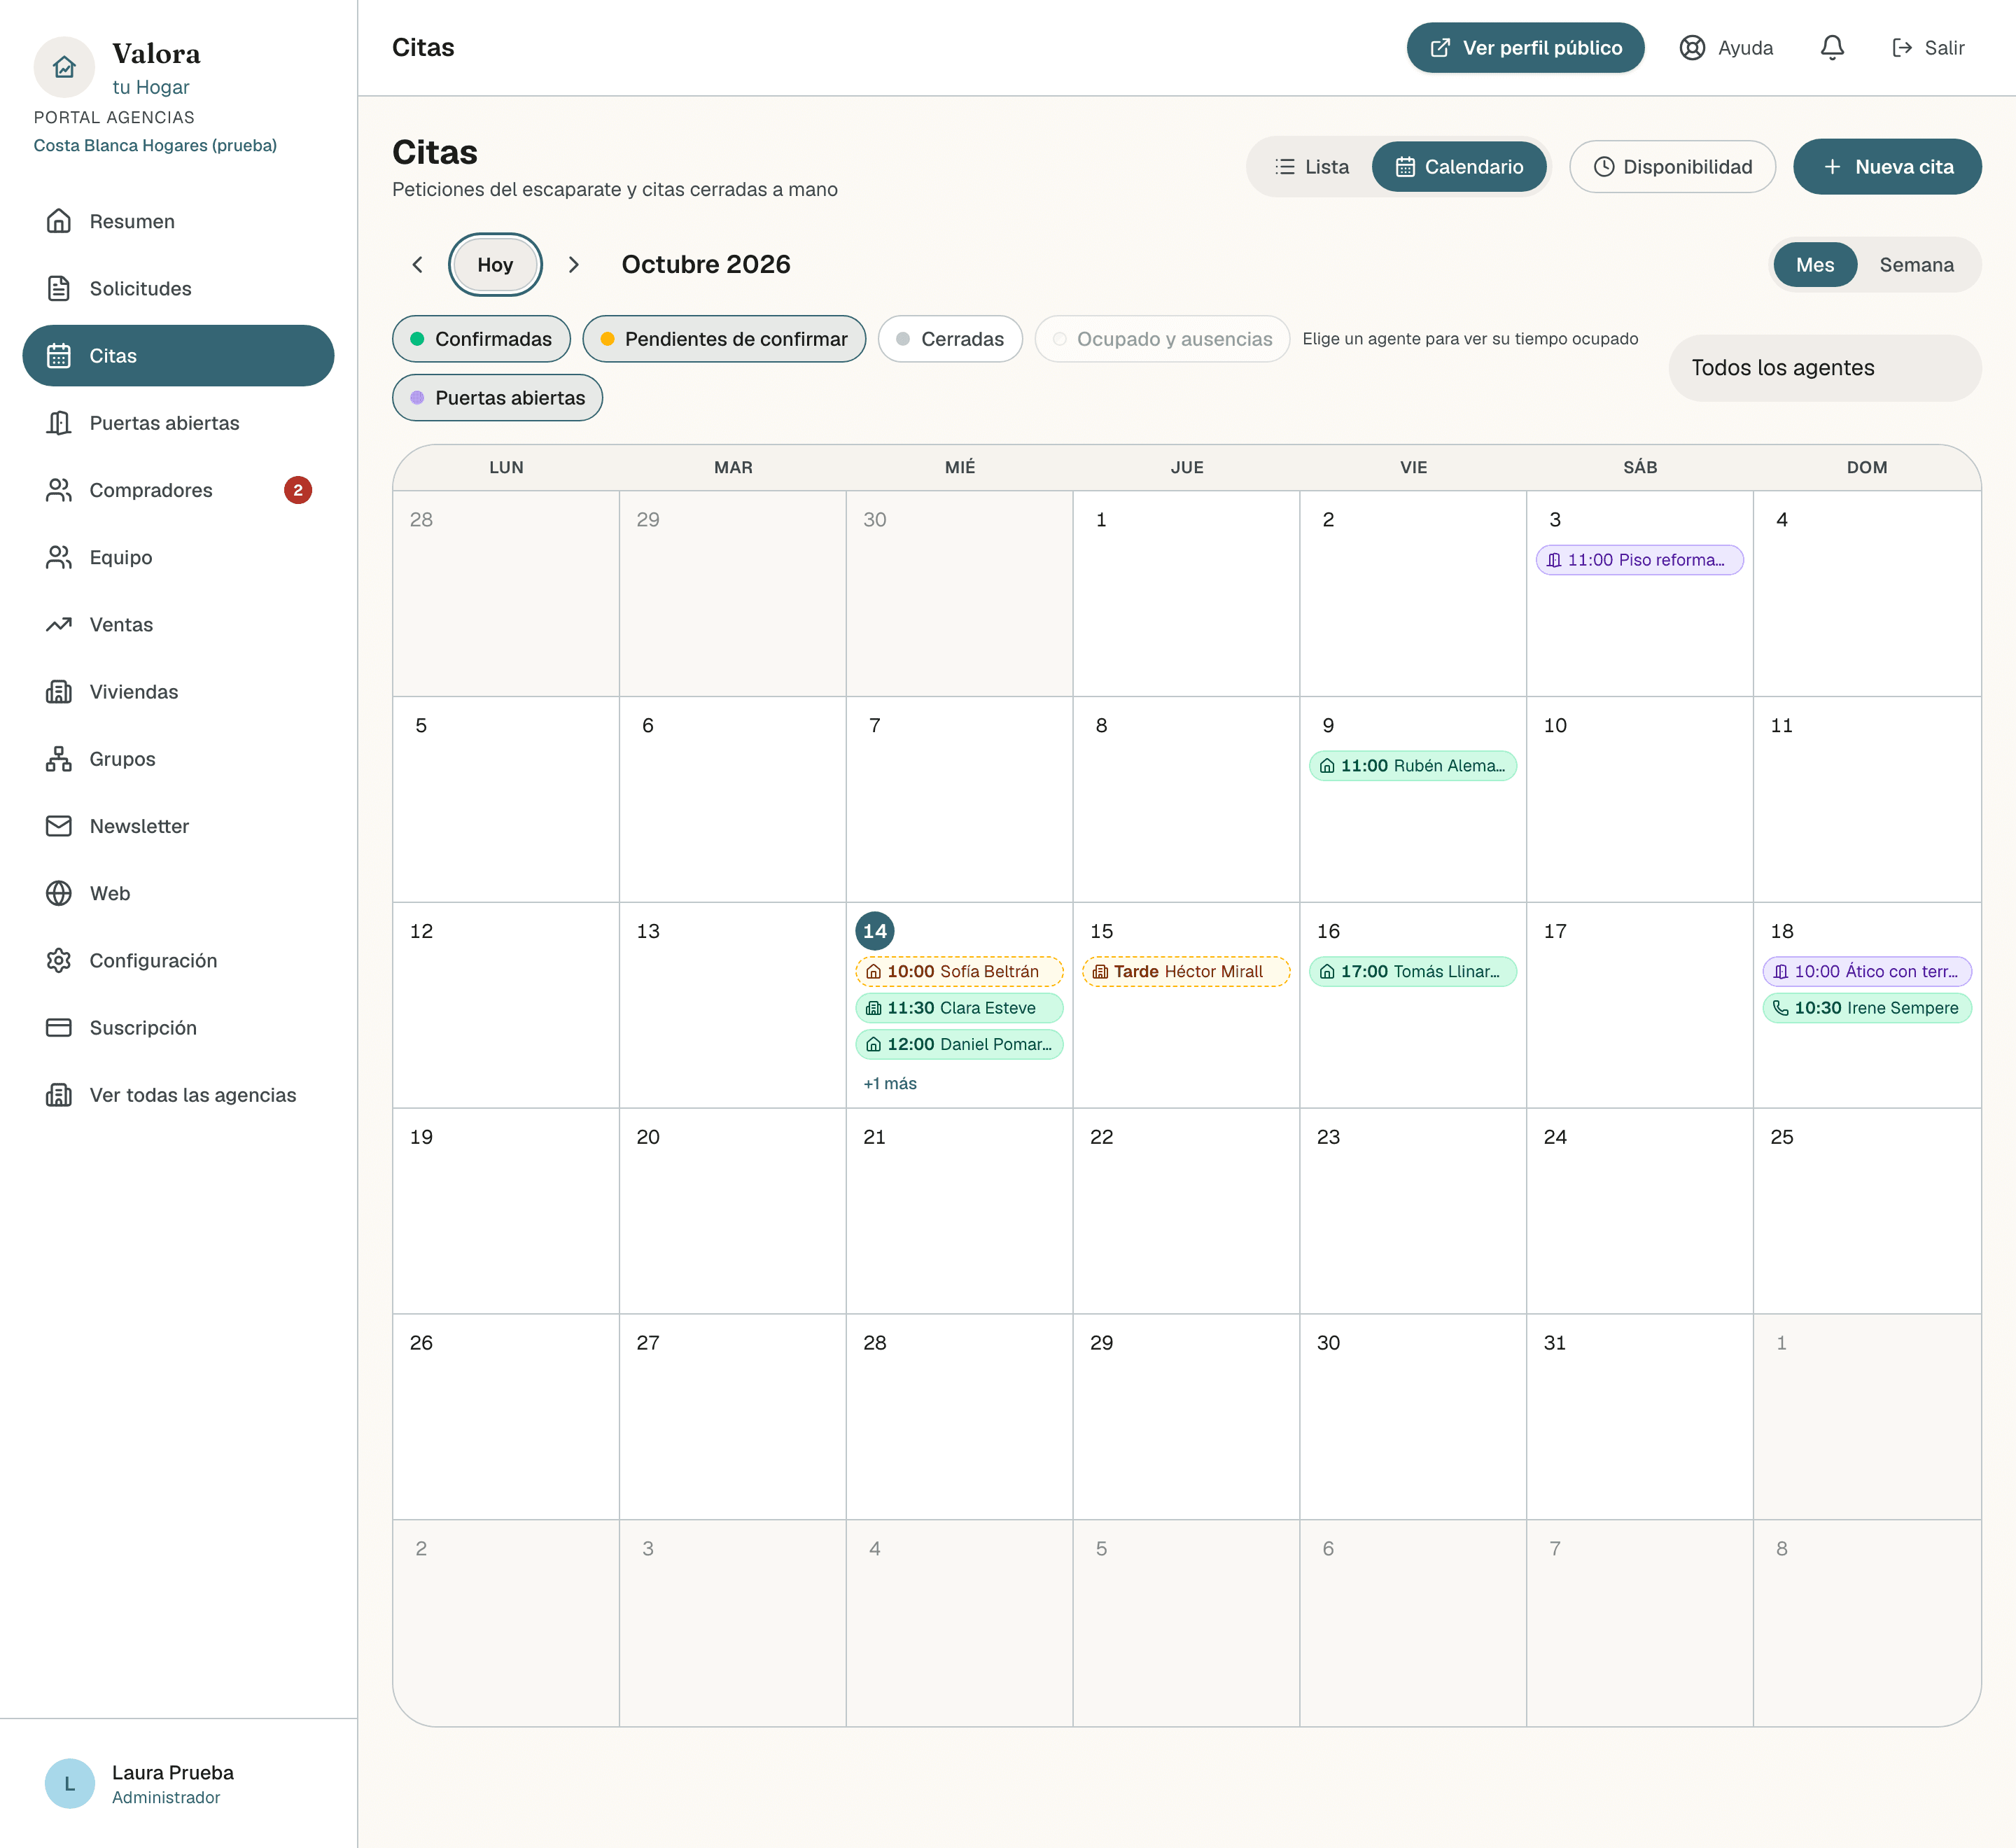Open 10:30 Irene Sempere call event
Viewport: 2016px width, 1848px height.
(1866, 1008)
